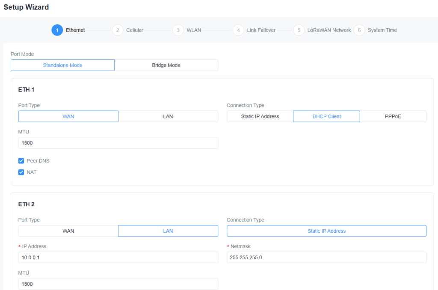The image size is (438, 290).
Task: Focus the ETH 2 IP Address field
Action: click(x=118, y=257)
